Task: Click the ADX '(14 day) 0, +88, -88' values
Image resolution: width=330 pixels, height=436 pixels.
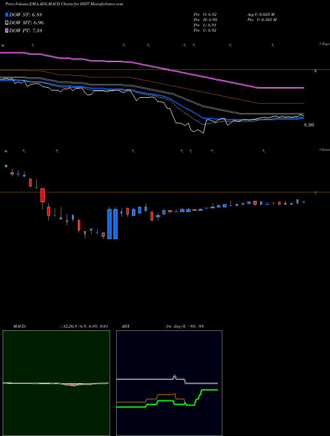Action: tap(184, 326)
